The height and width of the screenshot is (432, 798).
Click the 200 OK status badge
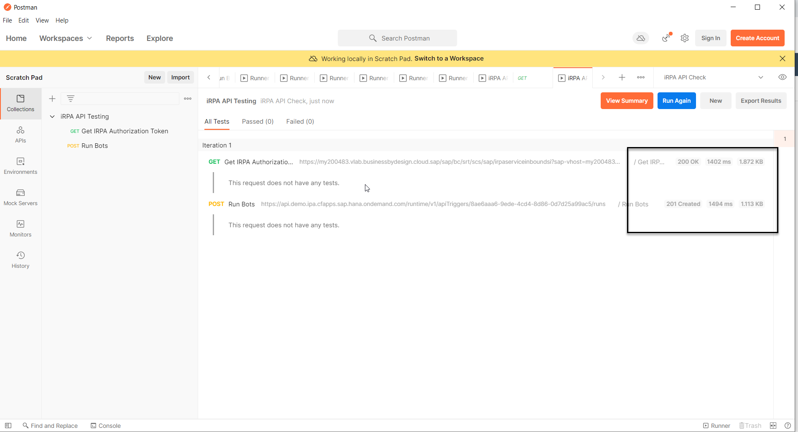coord(688,162)
